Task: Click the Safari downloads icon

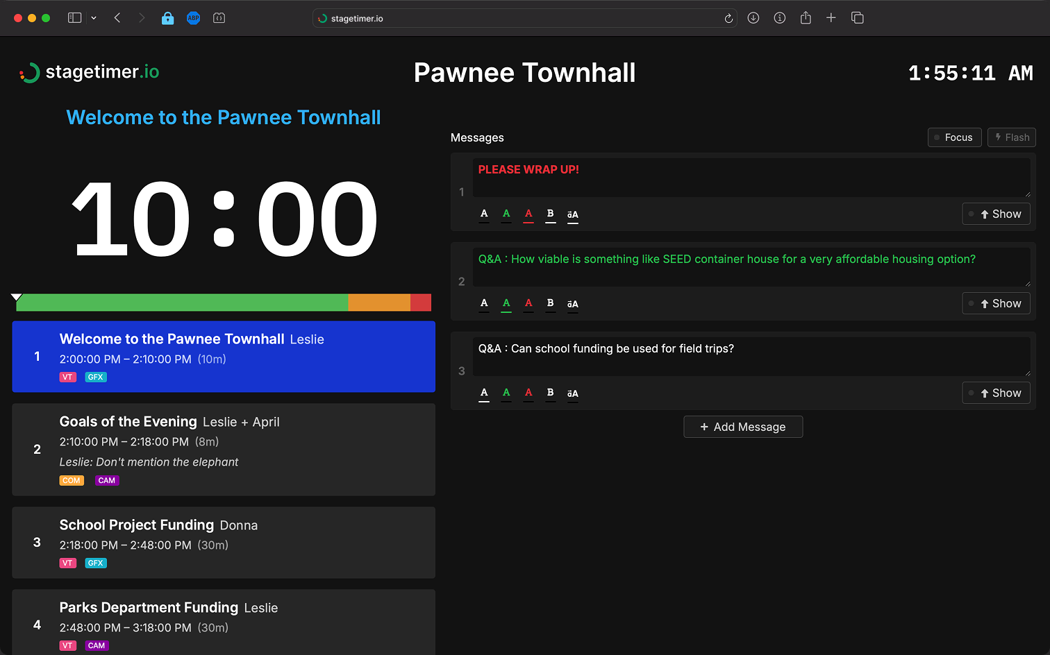Action: (753, 18)
